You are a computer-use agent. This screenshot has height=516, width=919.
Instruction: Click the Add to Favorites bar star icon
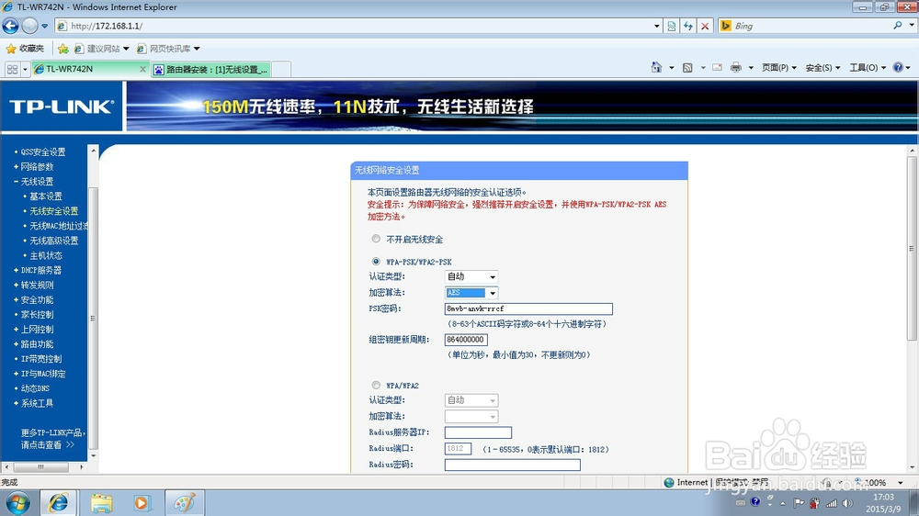pyautogui.click(x=63, y=49)
